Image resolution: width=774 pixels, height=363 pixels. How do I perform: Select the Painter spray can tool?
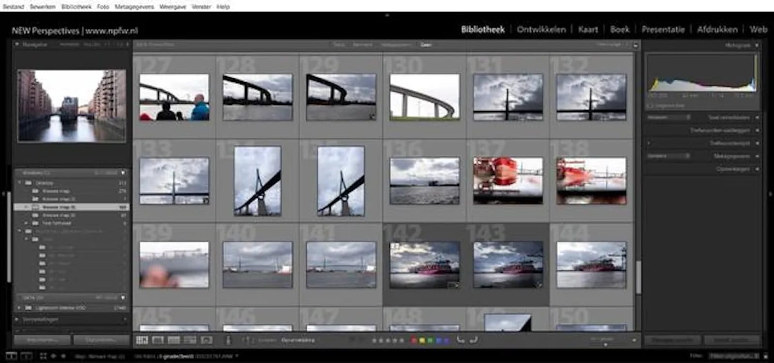tap(229, 340)
